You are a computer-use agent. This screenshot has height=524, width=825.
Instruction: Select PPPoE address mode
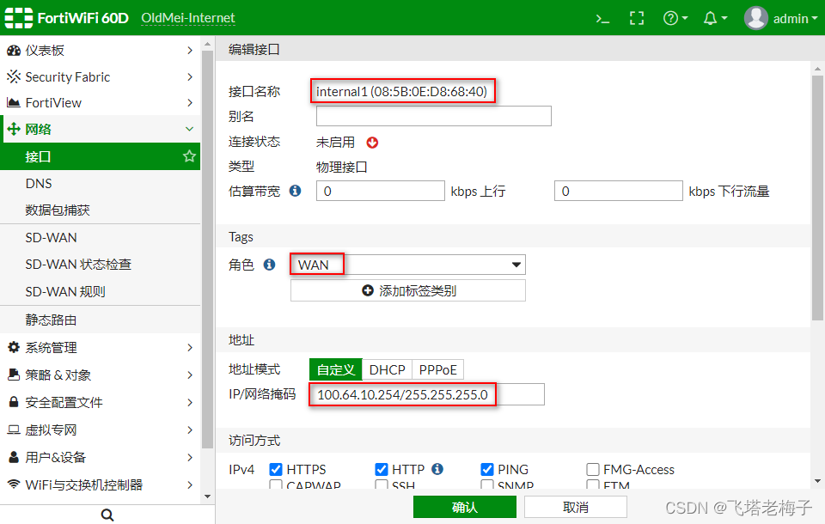tap(437, 370)
